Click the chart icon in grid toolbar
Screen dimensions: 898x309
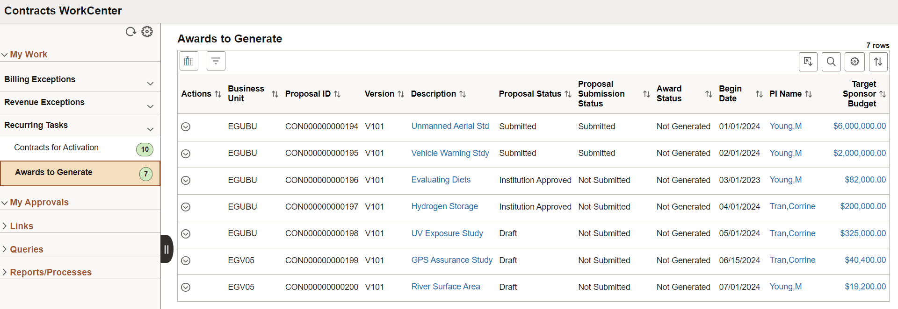tap(189, 61)
